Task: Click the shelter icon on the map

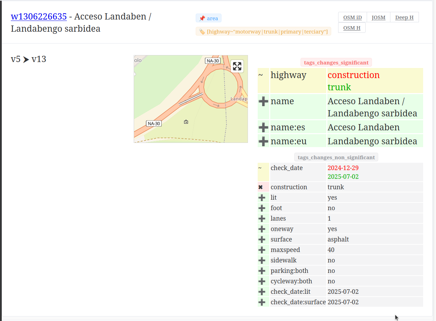Action: 186,122
